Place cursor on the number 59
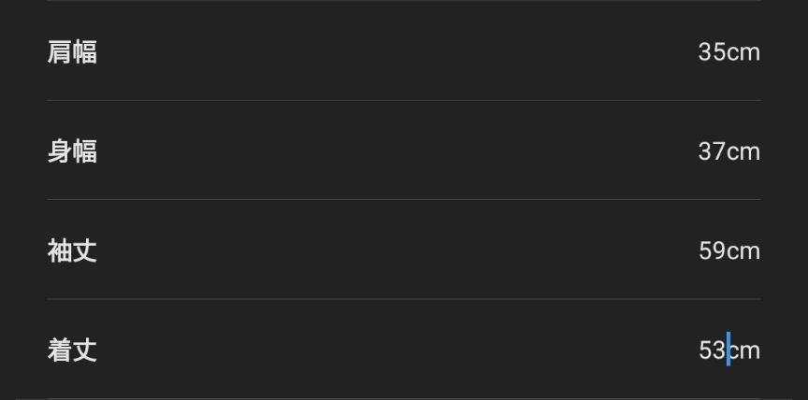 point(713,251)
